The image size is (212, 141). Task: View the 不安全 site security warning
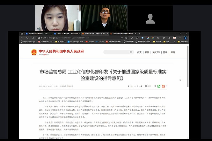(x=42, y=38)
